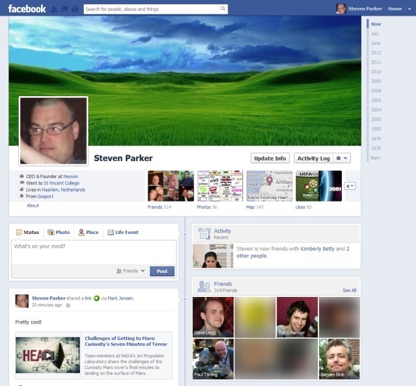Jump to Born on the timeline
Screen dimensions: 416x386
(x=376, y=157)
